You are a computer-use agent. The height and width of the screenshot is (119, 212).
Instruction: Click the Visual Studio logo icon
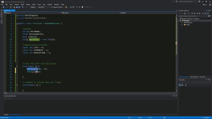click(x=2, y=2)
